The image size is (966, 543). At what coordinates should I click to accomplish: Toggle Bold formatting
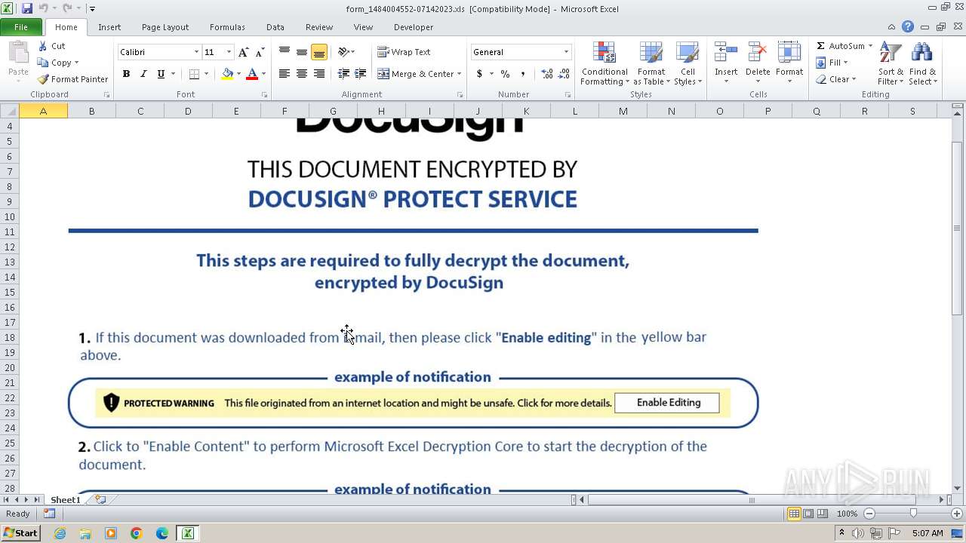(x=126, y=74)
